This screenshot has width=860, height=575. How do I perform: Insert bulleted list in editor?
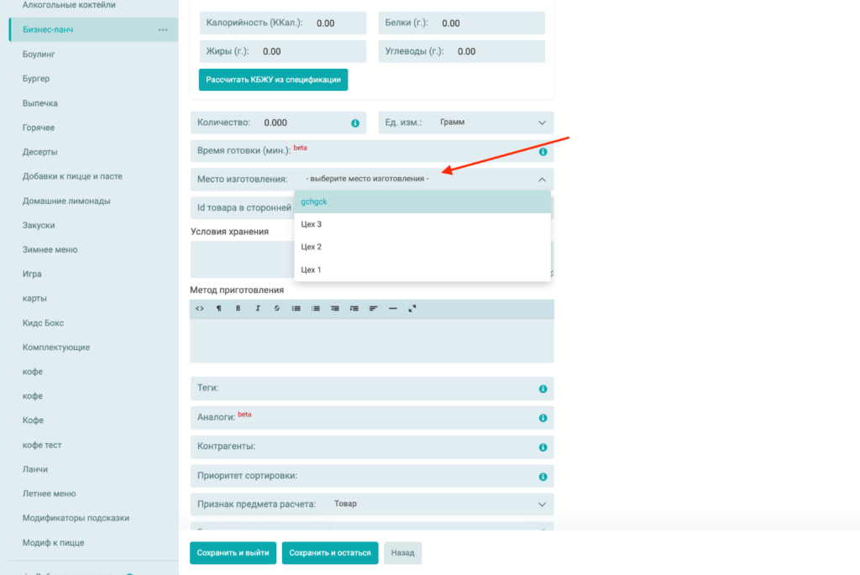tap(296, 309)
